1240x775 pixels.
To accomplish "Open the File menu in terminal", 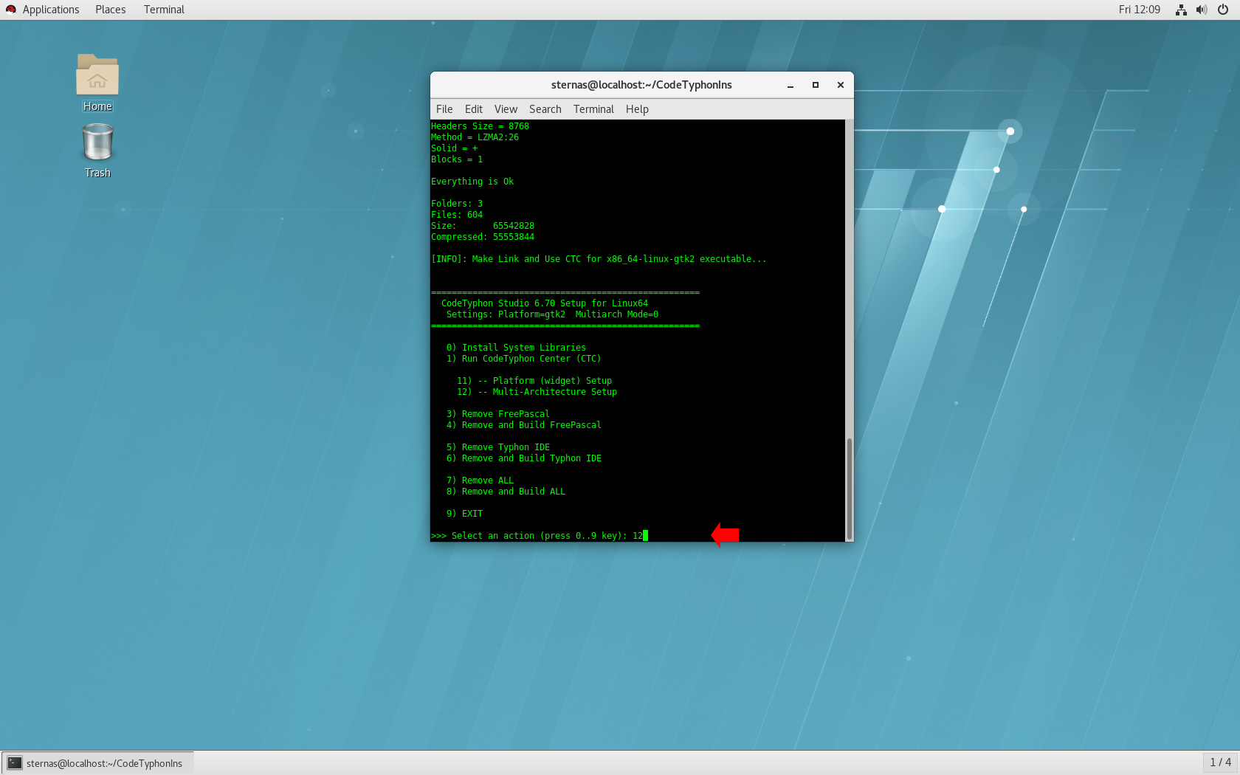I will point(444,109).
